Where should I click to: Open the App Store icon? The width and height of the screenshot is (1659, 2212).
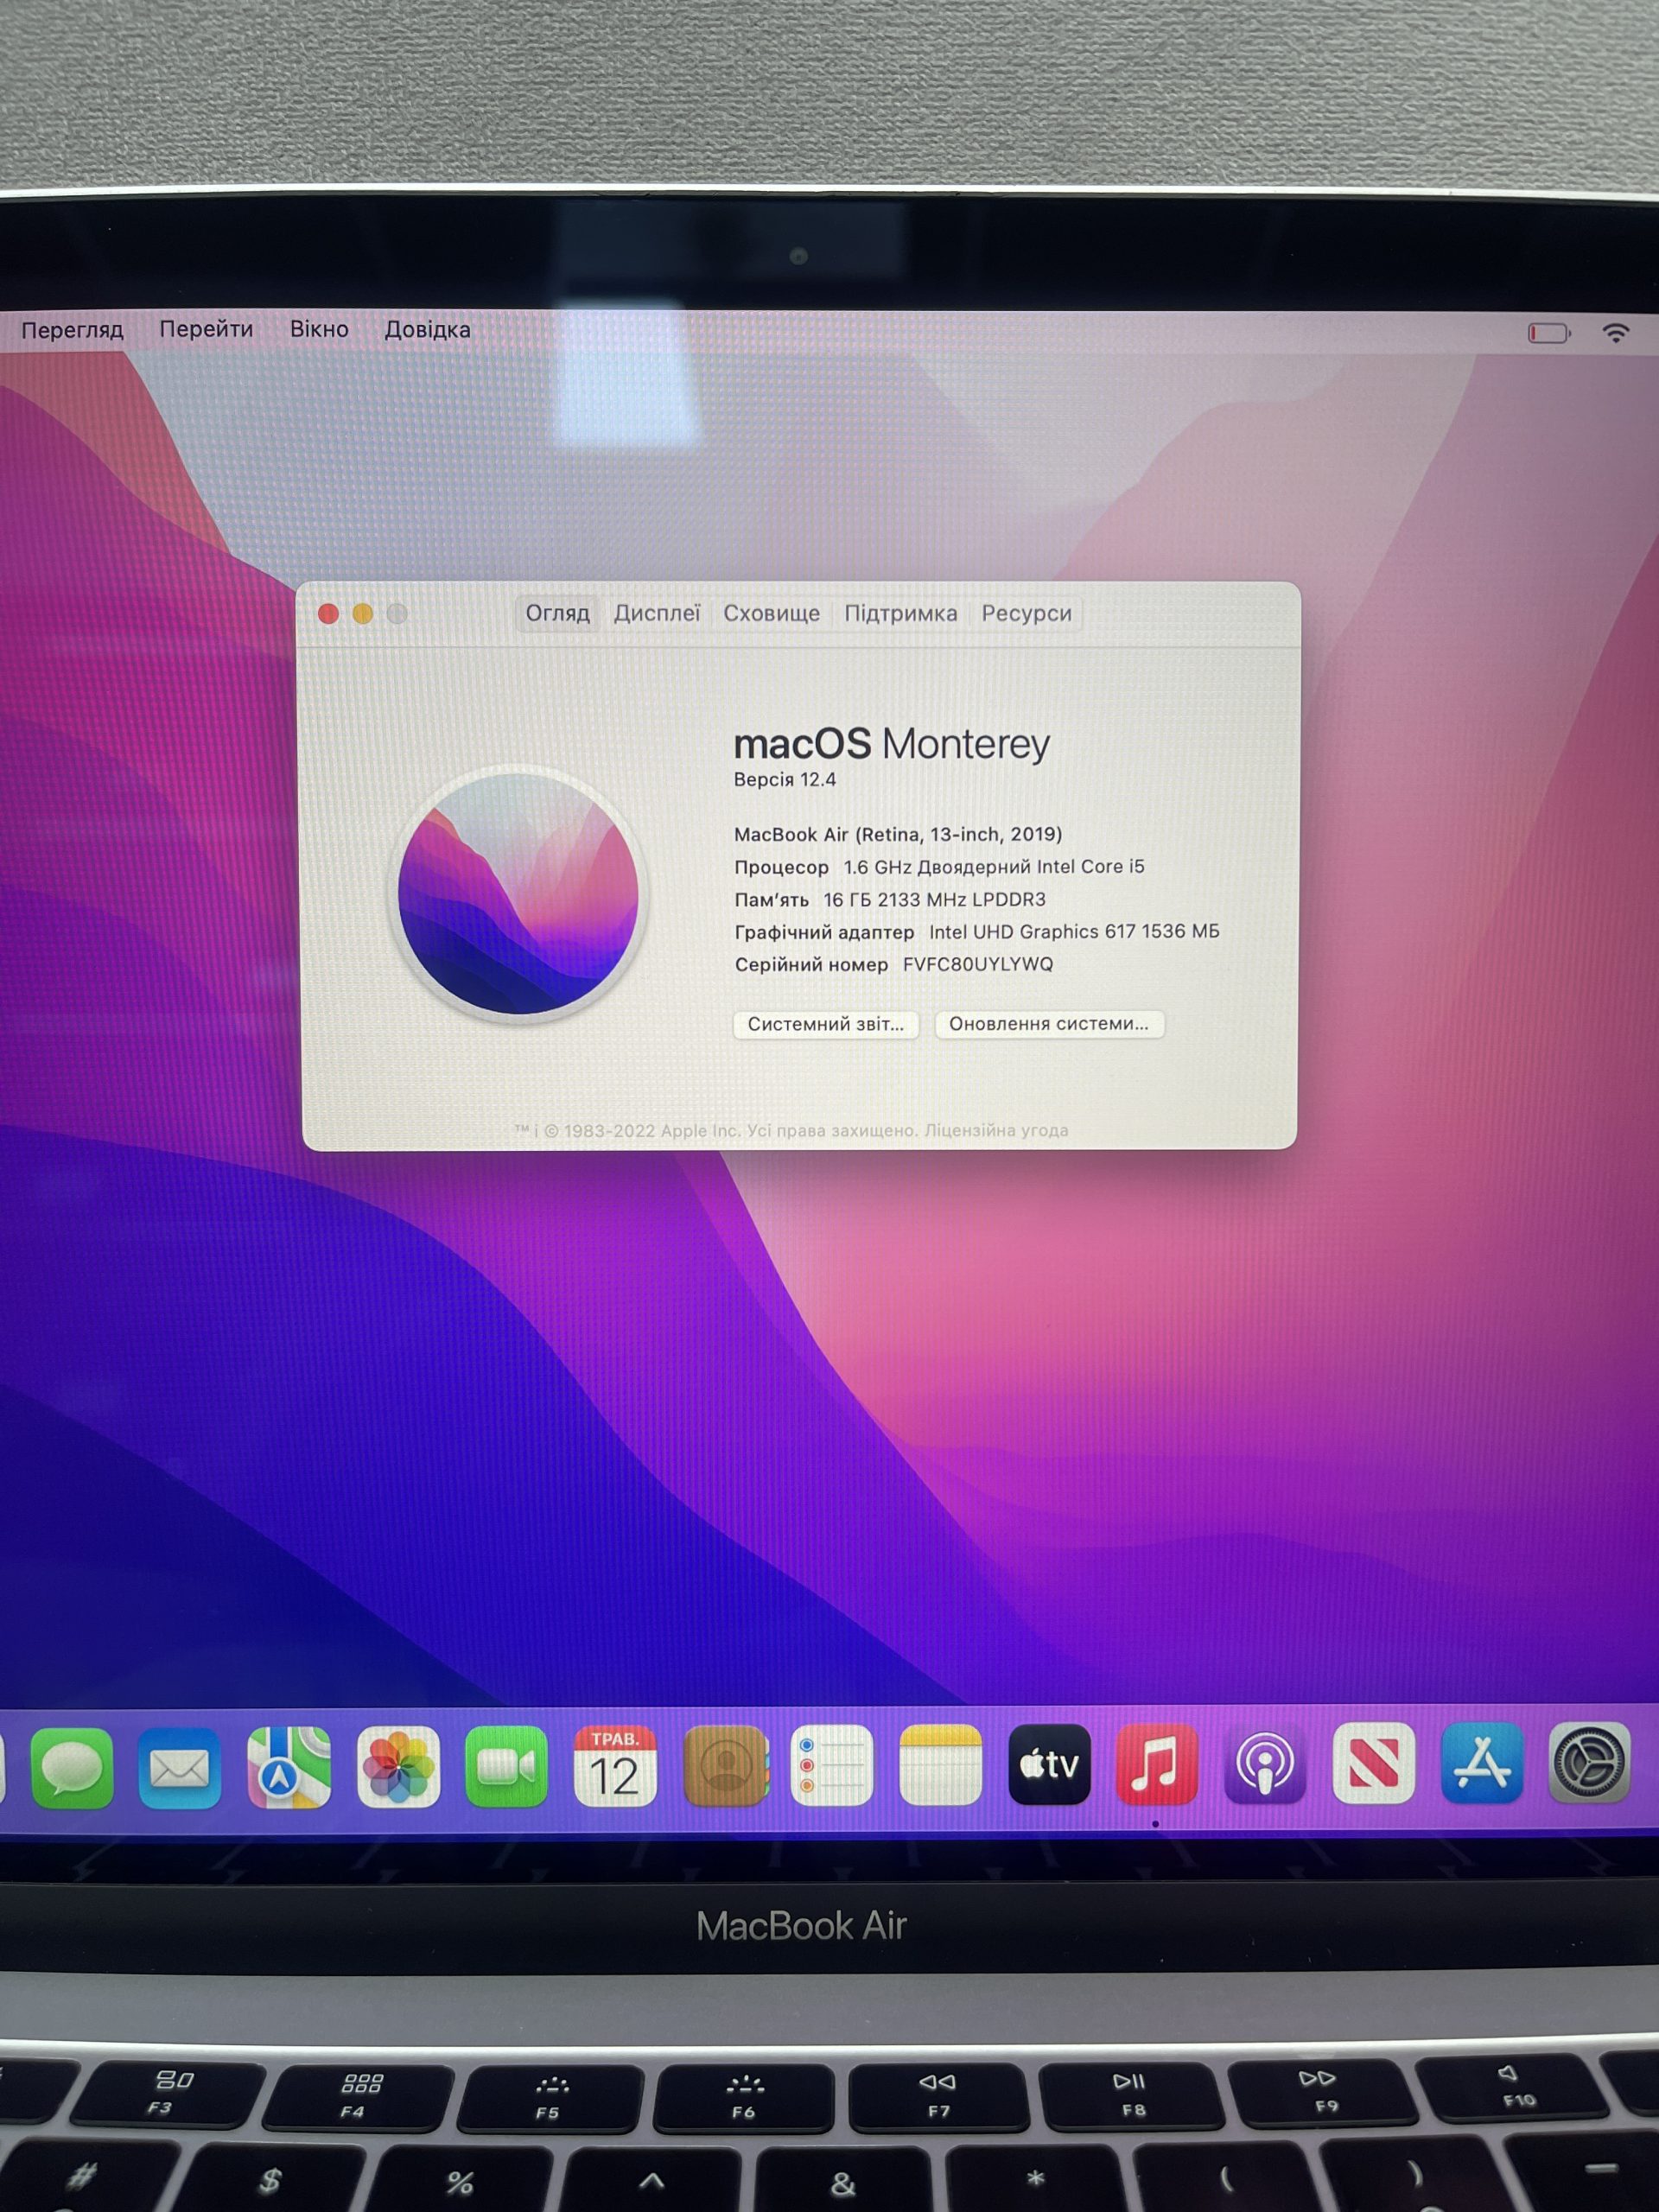click(1482, 1763)
